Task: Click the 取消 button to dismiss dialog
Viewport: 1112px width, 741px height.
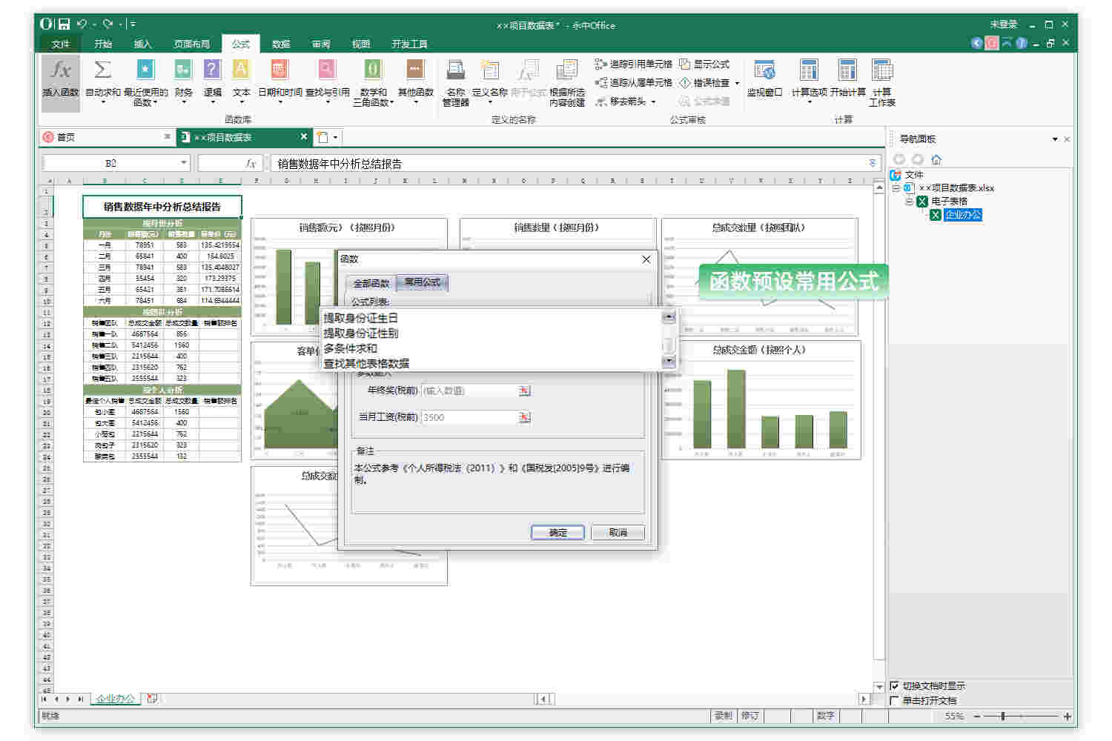Action: (618, 532)
